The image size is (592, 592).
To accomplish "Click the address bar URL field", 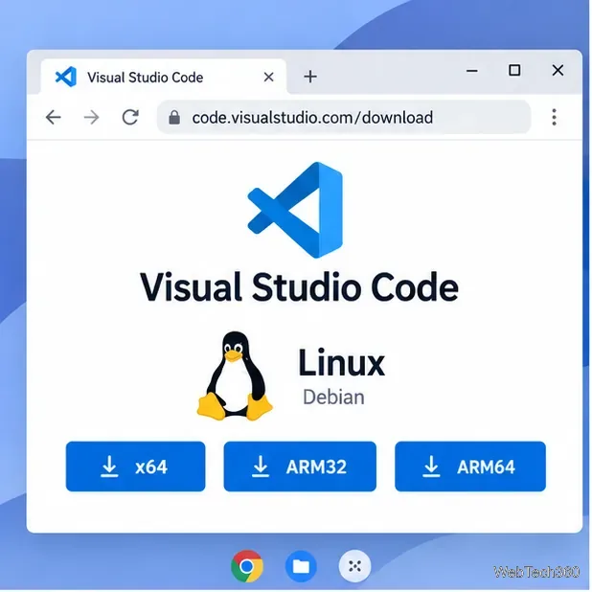I will point(344,118).
